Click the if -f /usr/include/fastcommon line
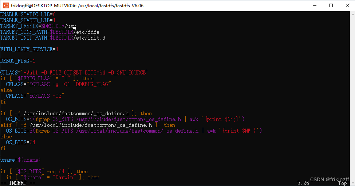This screenshot has height=186, width=355. pyautogui.click(x=76, y=113)
